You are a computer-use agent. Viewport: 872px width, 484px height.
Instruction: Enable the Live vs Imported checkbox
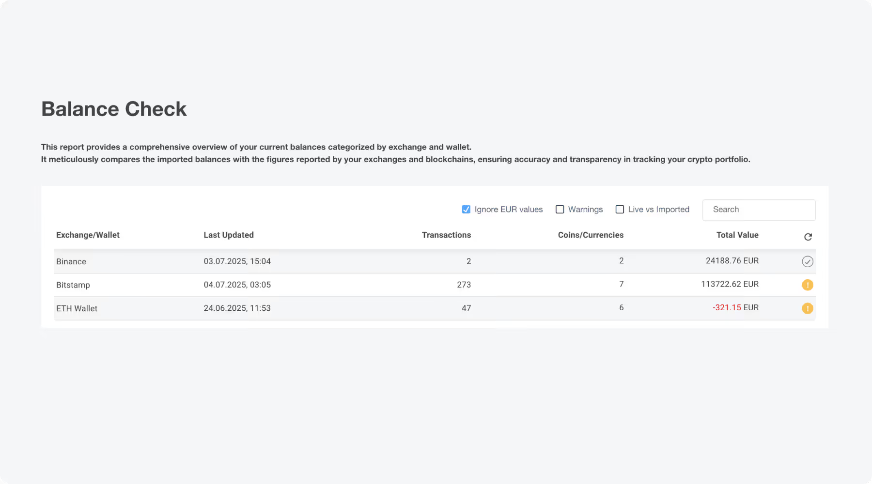click(x=620, y=209)
